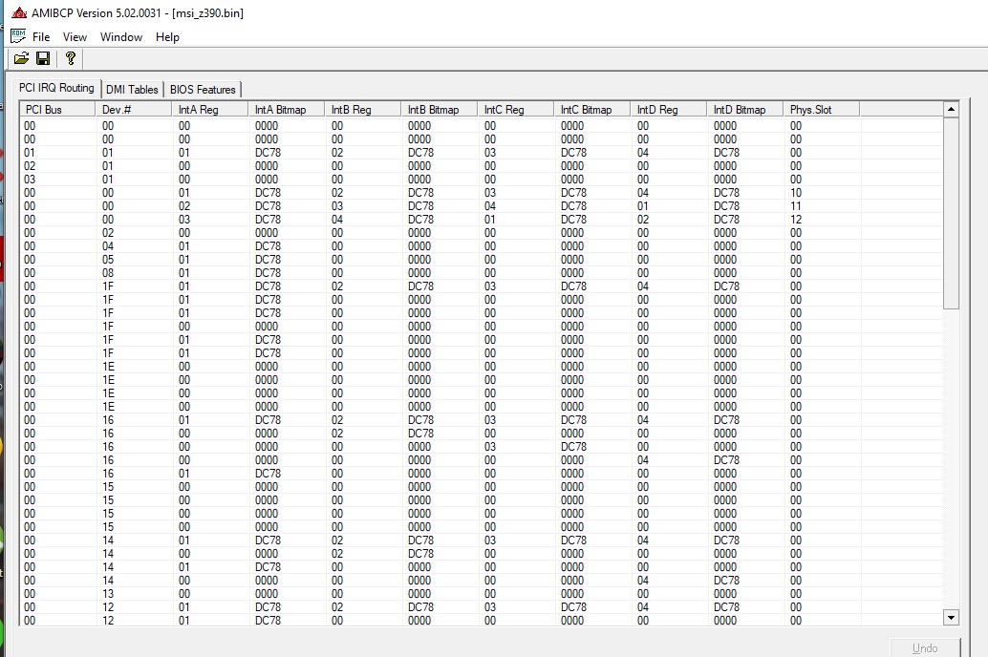Image resolution: width=988 pixels, height=657 pixels.
Task: Click the IntA Bitmap column header
Action: (286, 110)
